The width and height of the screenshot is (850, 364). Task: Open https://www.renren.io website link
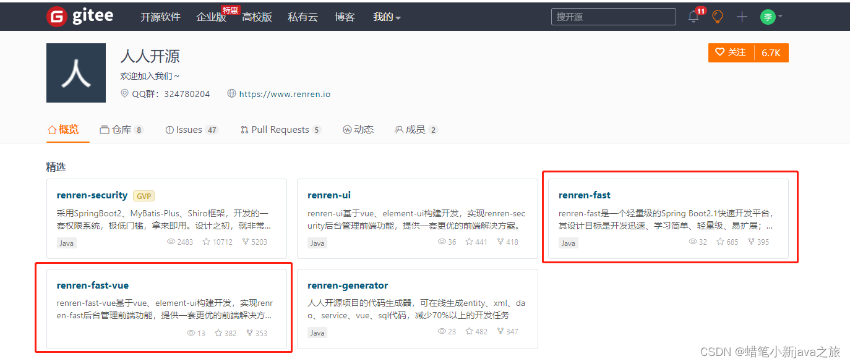pos(285,94)
